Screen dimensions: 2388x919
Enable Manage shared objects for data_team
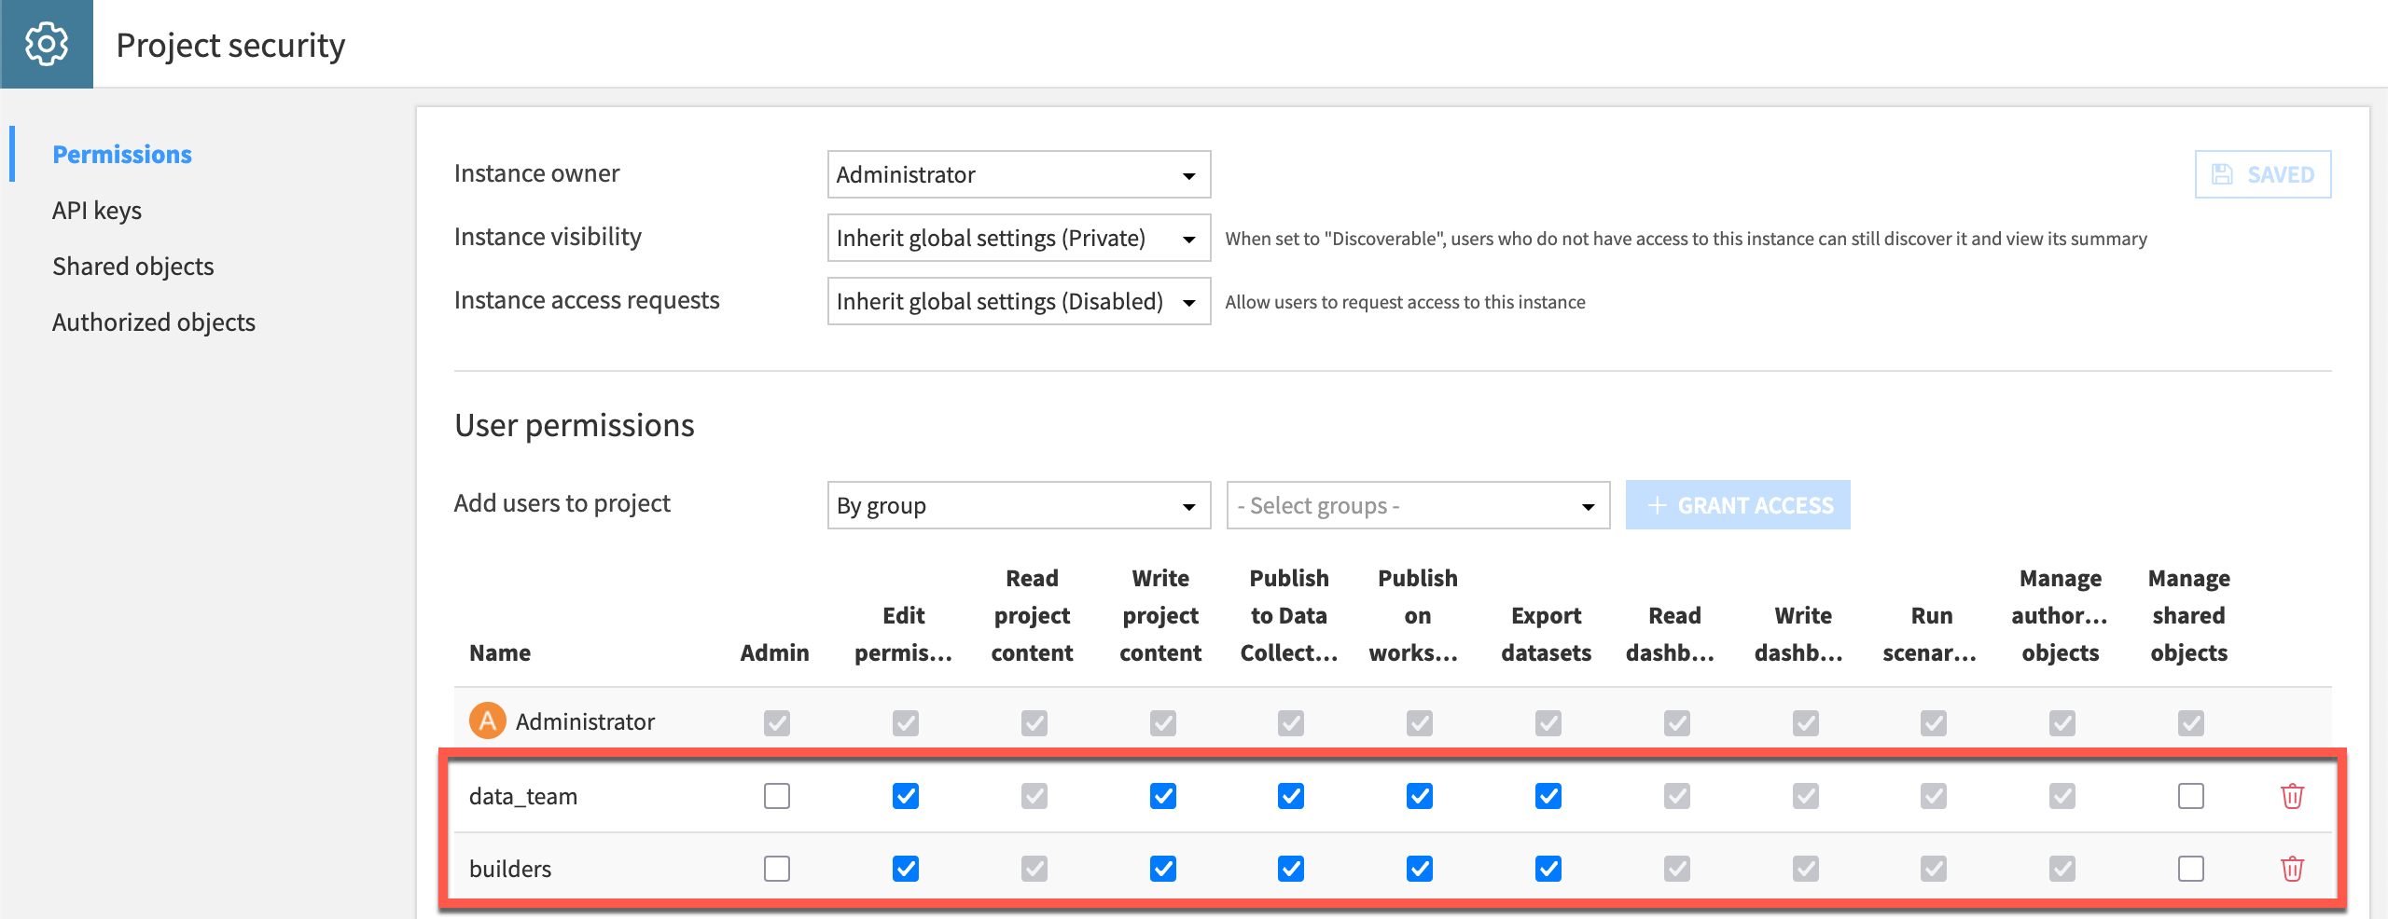point(2190,796)
